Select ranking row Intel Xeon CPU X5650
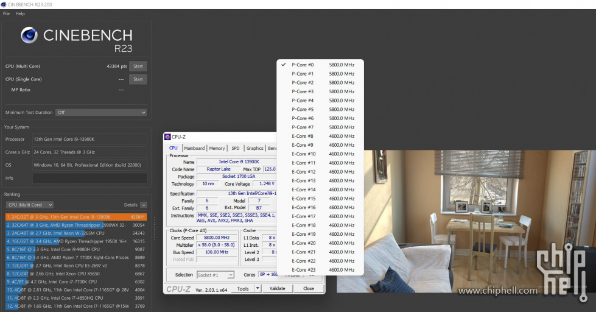Viewport: 596px width, 312px height. 76,274
